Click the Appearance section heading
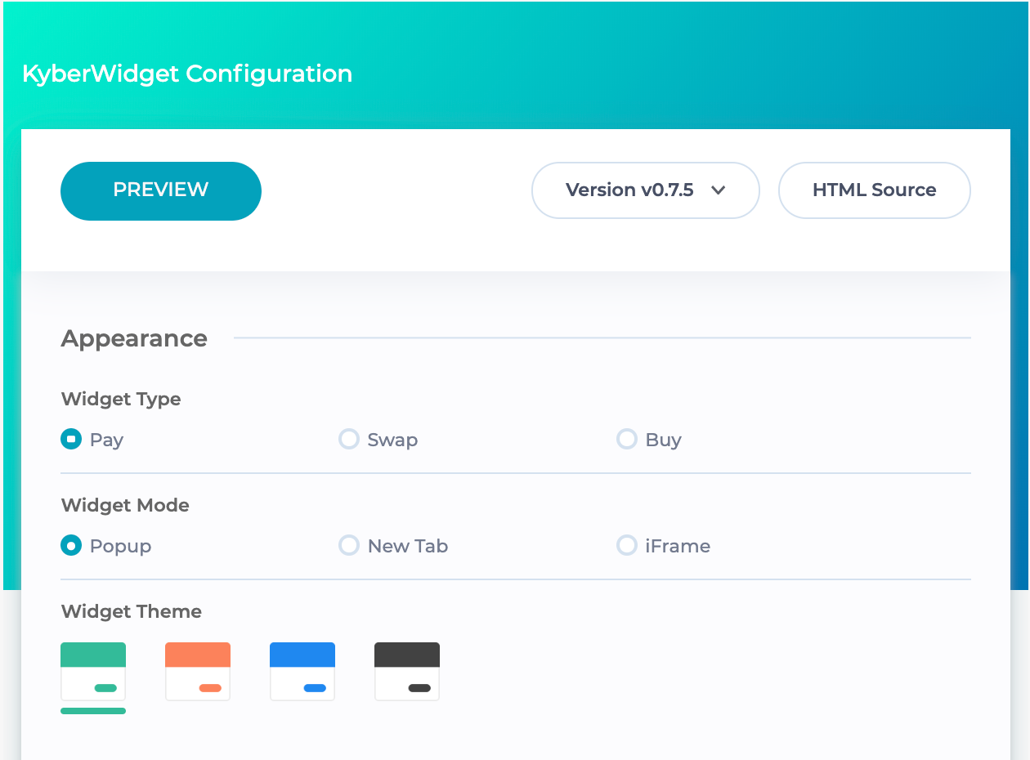The width and height of the screenshot is (1030, 760). [134, 338]
